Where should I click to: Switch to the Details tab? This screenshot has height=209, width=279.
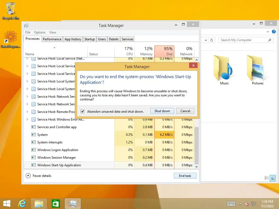pyautogui.click(x=114, y=39)
